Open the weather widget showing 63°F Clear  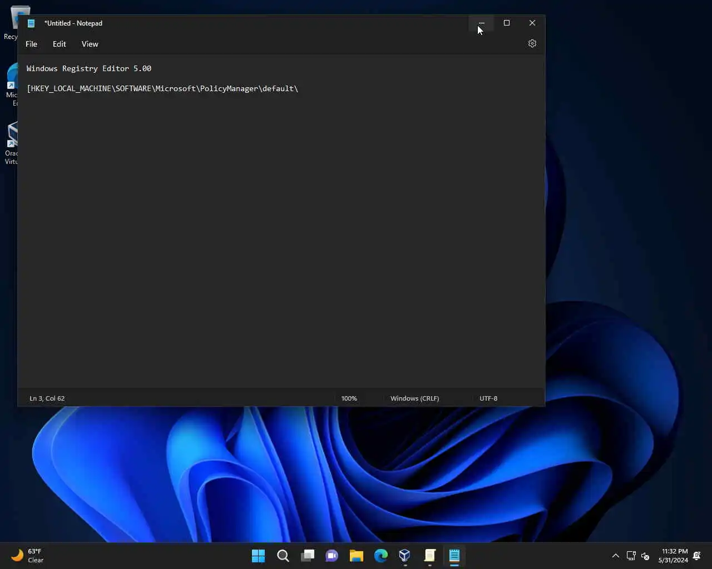[28, 556]
